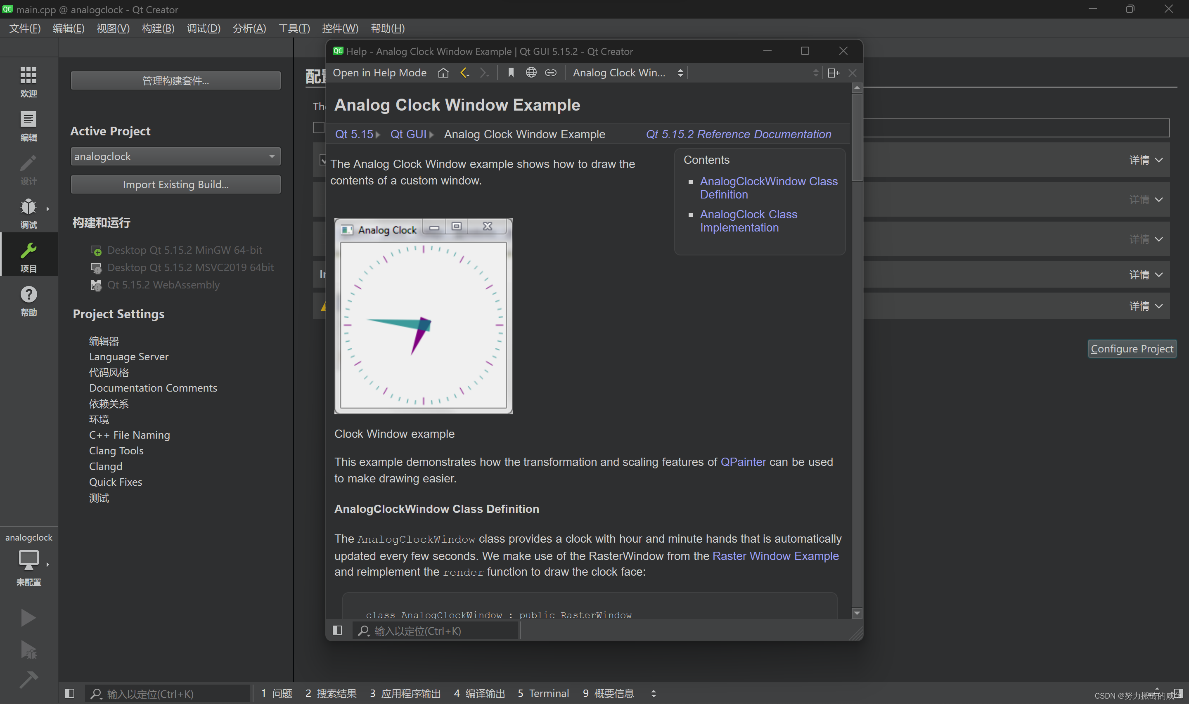The image size is (1189, 704).
Task: Expand the first 详情 details section
Action: tap(1145, 160)
